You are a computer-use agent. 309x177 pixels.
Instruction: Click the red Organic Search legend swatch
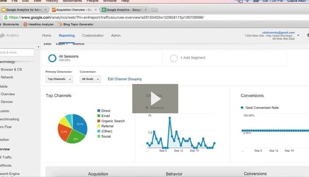coord(99,121)
